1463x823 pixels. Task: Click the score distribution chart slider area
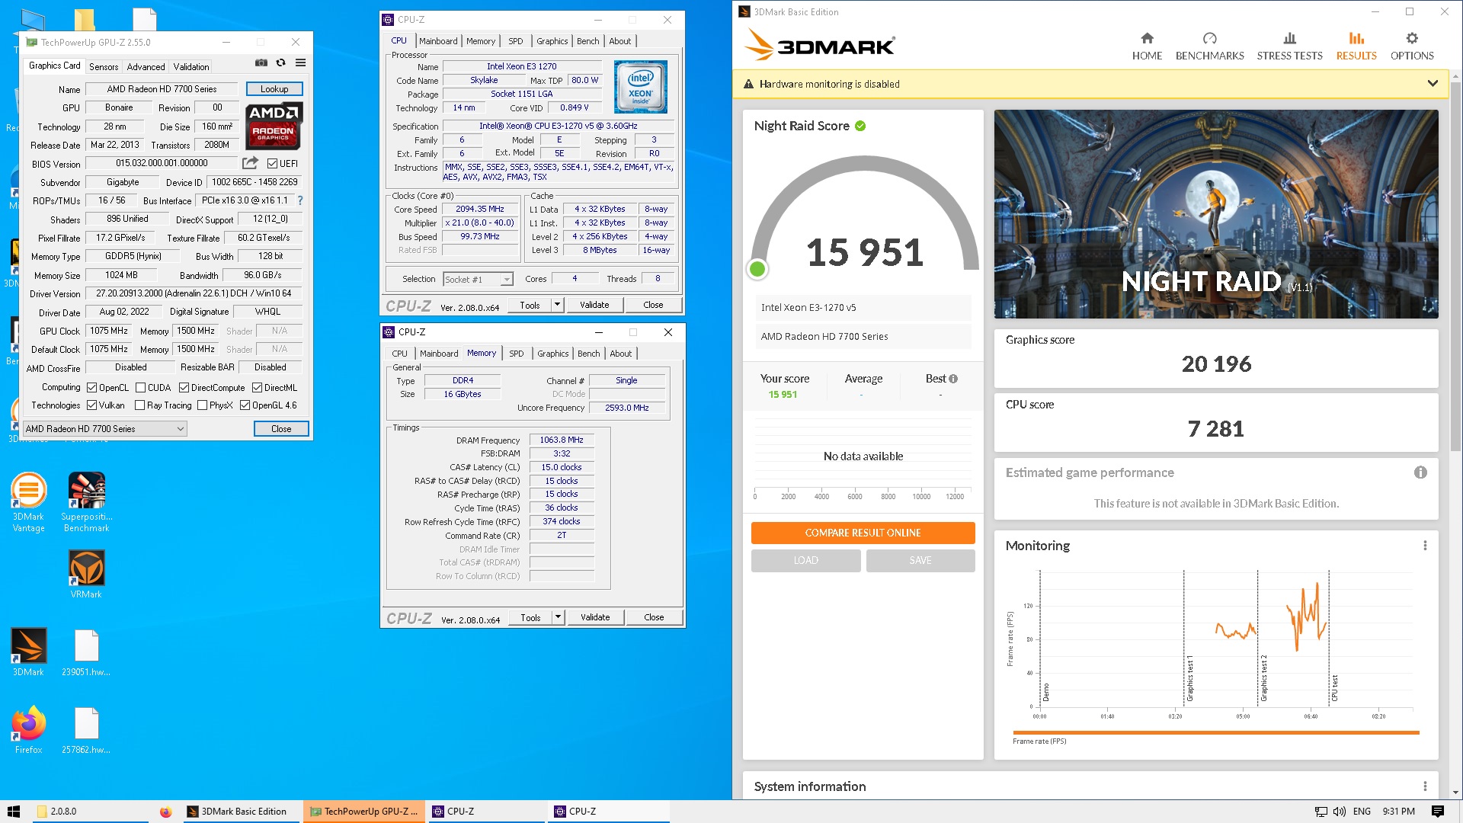[x=863, y=456]
